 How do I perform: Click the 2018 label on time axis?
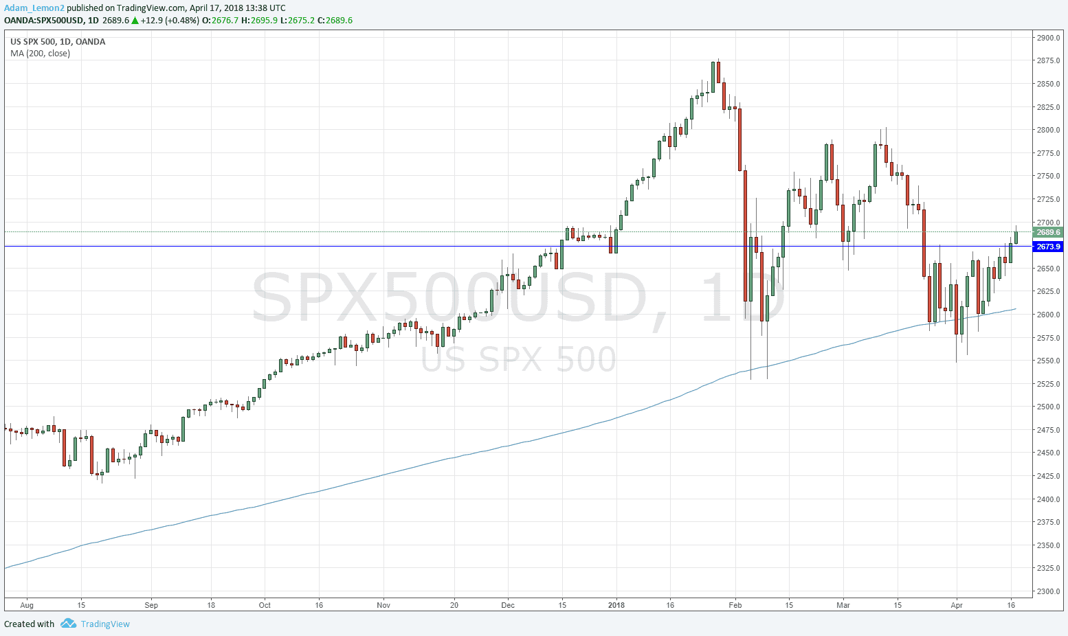pos(616,605)
